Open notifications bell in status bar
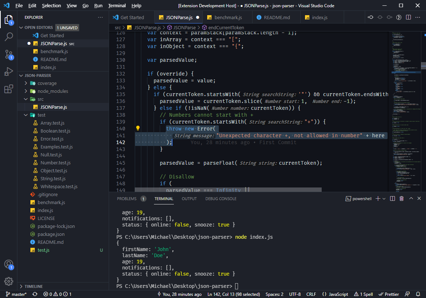The width and height of the screenshot is (426, 298). pos(418,294)
